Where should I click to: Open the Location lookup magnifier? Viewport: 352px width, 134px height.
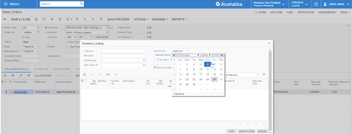point(108,33)
